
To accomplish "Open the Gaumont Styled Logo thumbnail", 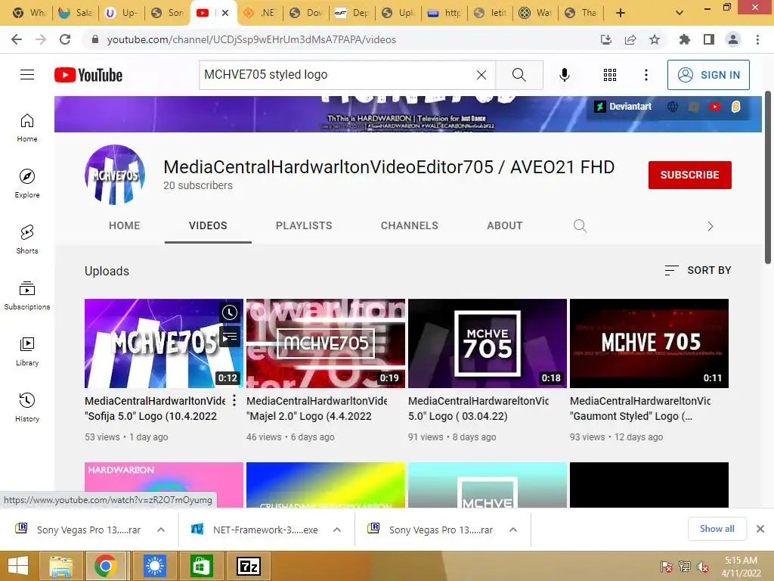I will pos(649,343).
